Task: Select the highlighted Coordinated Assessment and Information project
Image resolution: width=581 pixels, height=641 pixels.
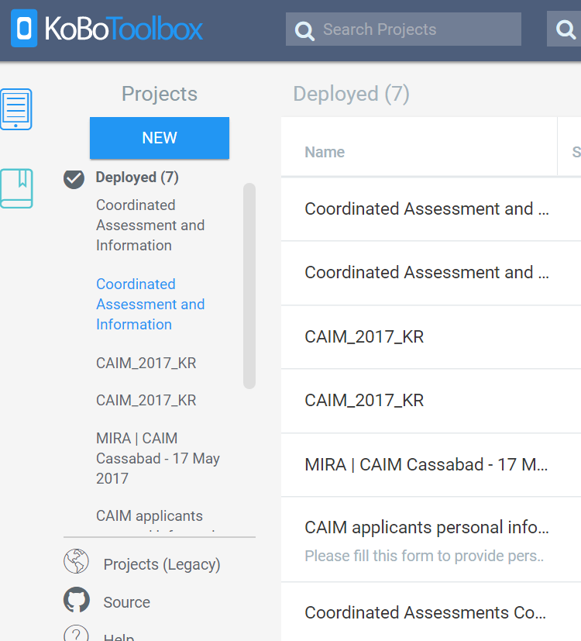Action: point(150,304)
